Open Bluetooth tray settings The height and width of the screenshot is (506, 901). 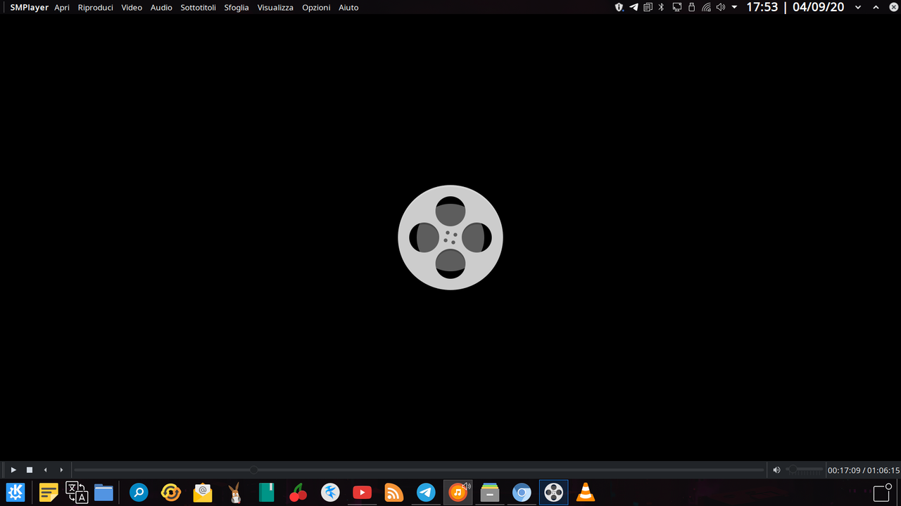(661, 7)
